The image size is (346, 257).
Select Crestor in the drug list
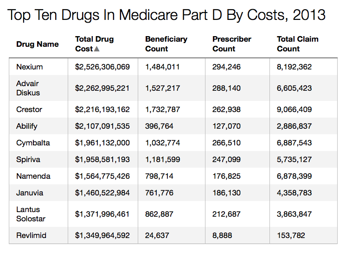[29, 110]
